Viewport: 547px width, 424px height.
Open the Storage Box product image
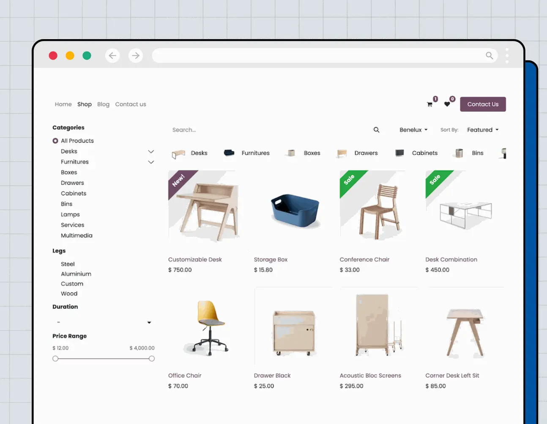pos(295,211)
